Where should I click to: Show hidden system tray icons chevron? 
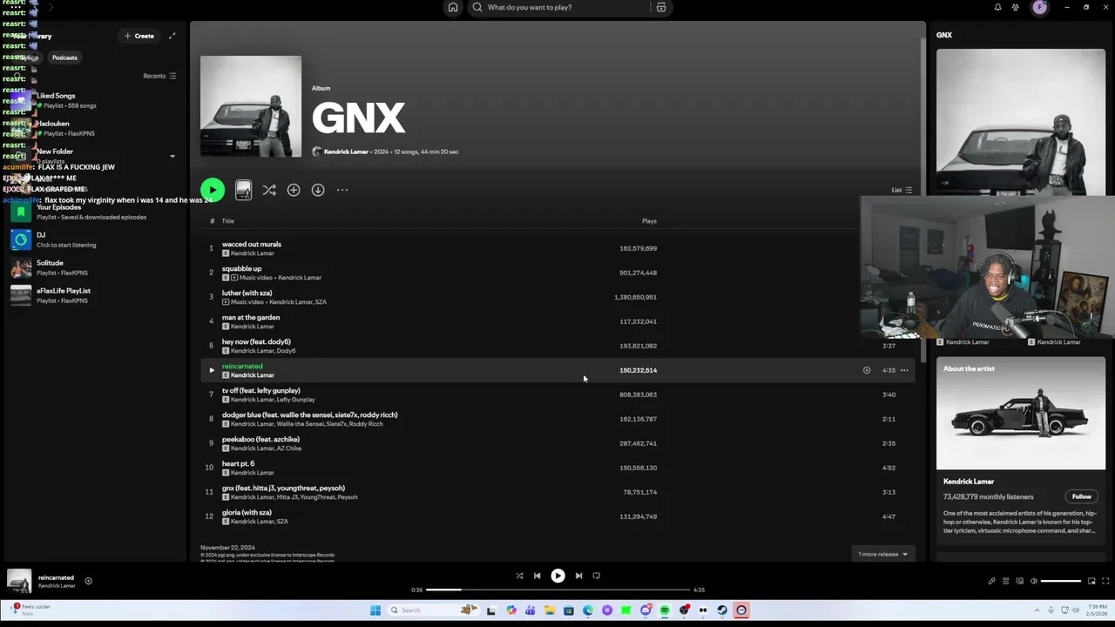coord(1037,610)
